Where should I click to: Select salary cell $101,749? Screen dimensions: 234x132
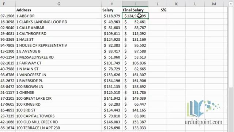click(112, 63)
